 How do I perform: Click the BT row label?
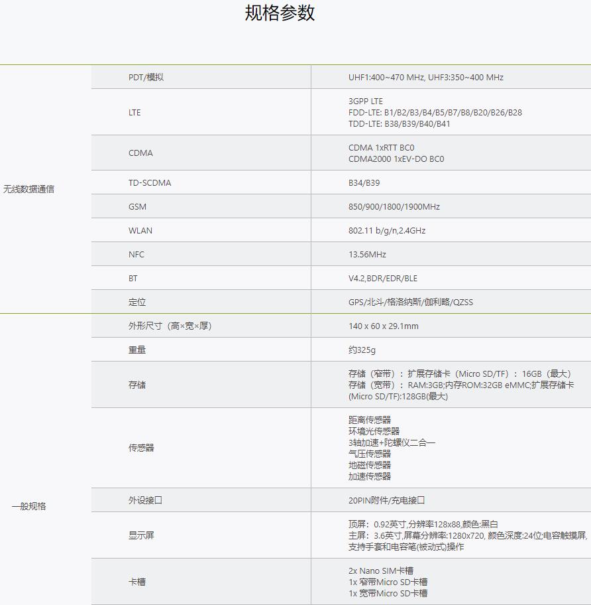tap(133, 278)
